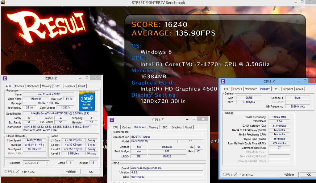316x183 pixels.
Task: Open Memory tab in the CPU-Z Motherboard window
Action: point(154,127)
